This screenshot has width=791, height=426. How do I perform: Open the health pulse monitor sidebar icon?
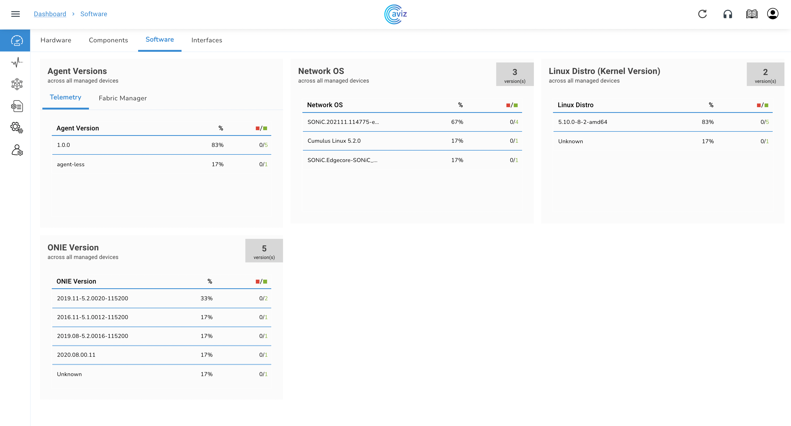click(x=17, y=62)
